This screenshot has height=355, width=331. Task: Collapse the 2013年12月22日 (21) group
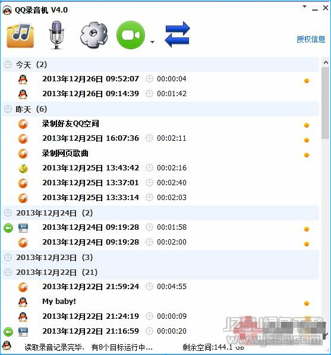[x=160, y=272]
